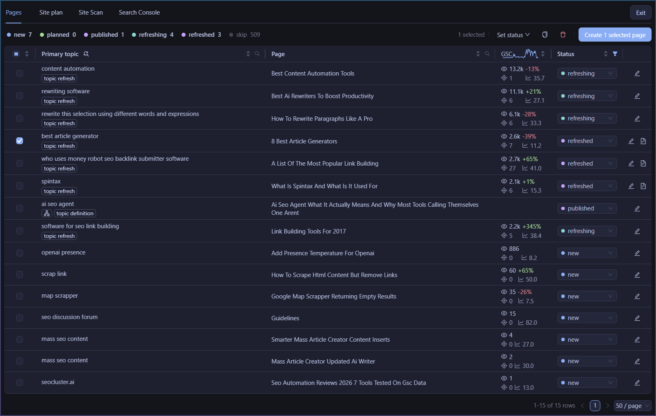Check the seocluster.ai row checkbox
Screen dimensions: 656x416
pyautogui.click(x=19, y=383)
